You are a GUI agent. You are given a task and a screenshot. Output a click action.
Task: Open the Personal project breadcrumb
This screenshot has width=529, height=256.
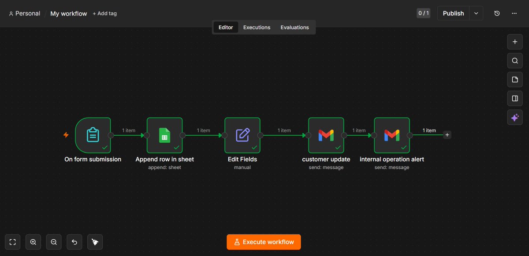(24, 14)
